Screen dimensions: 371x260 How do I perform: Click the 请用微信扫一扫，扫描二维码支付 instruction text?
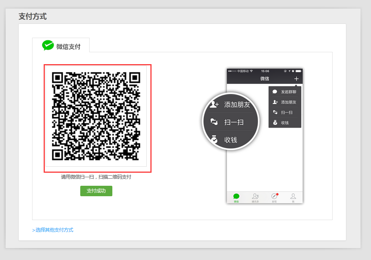96,177
